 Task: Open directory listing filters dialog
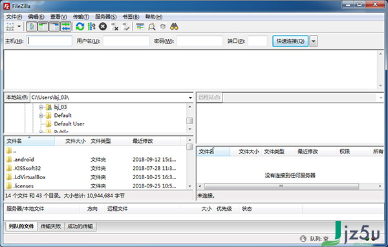(140, 27)
